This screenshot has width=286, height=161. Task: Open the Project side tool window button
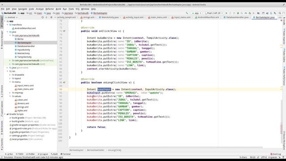pyautogui.click(x=2, y=21)
